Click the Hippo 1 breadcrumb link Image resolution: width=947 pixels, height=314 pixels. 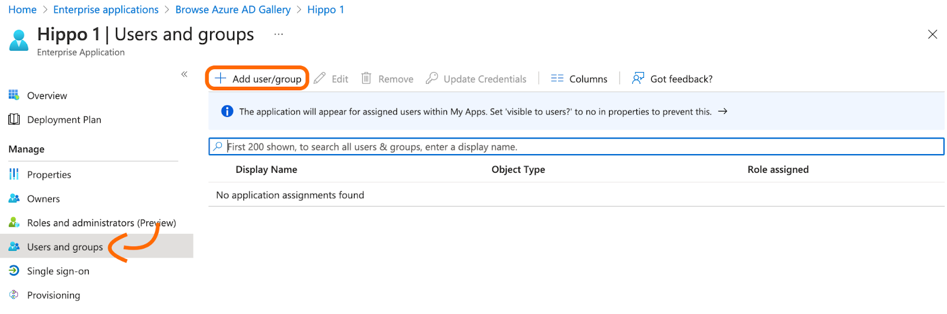(326, 9)
